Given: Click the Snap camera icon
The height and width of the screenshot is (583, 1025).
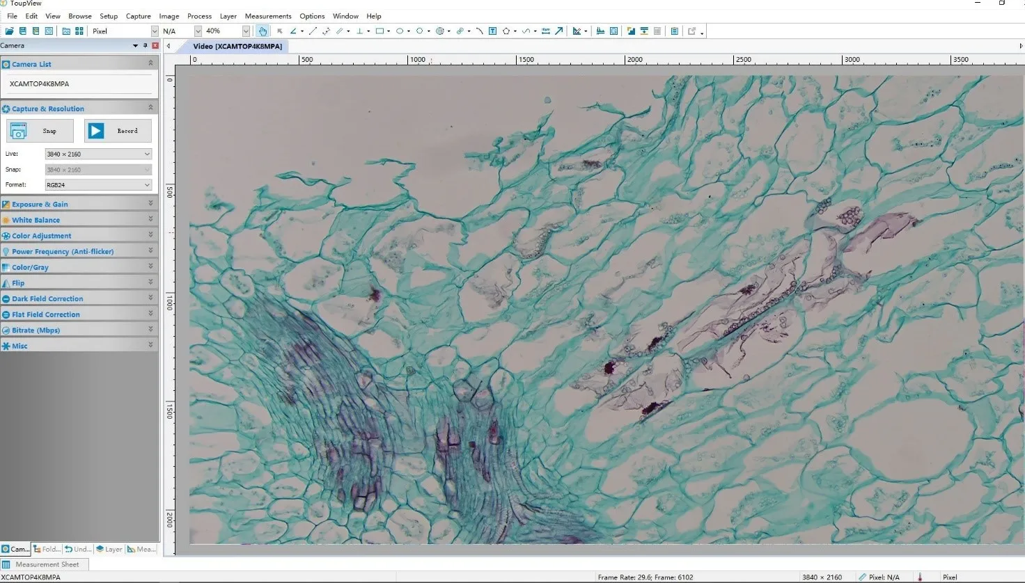Looking at the screenshot, I should pos(19,131).
